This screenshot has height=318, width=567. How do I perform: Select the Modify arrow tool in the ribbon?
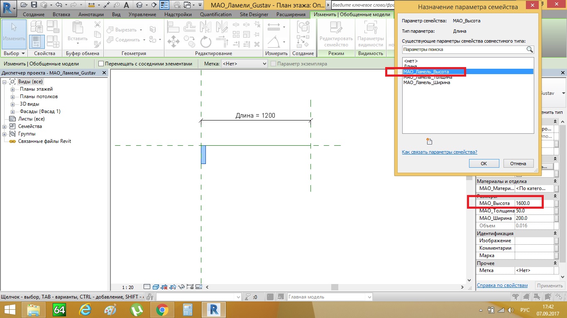[x=14, y=34]
